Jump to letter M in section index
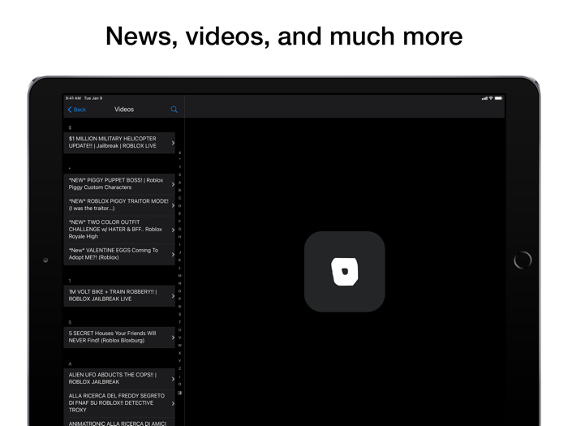The image size is (568, 426). (x=179, y=276)
